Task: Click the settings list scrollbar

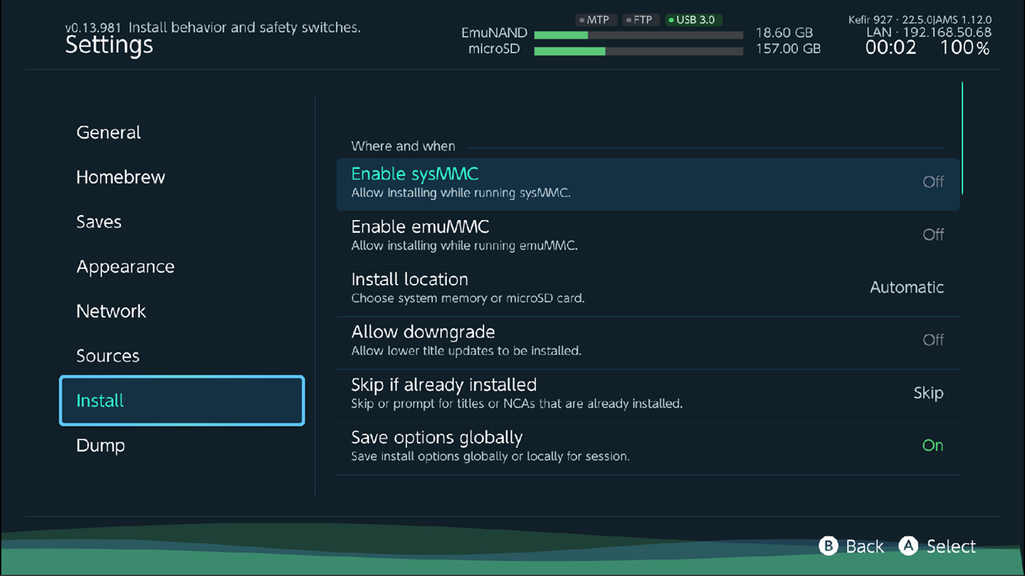Action: tap(962, 138)
